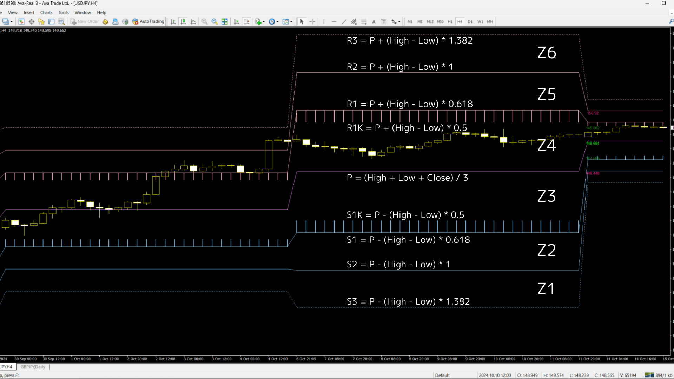Open the Charts menu
The width and height of the screenshot is (674, 379).
(46, 12)
